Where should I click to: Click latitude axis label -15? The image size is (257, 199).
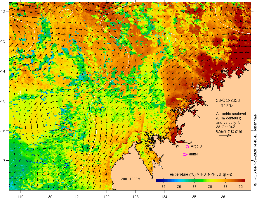3,101
